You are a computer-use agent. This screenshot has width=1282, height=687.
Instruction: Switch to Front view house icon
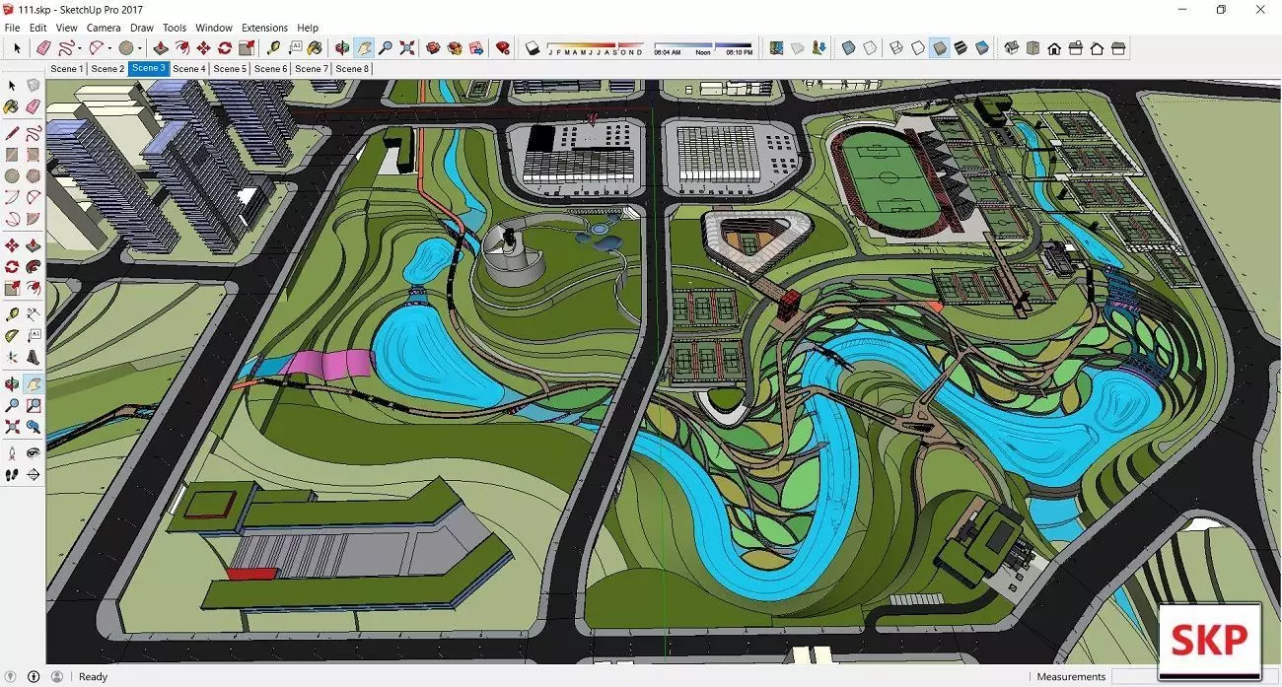(1054, 47)
